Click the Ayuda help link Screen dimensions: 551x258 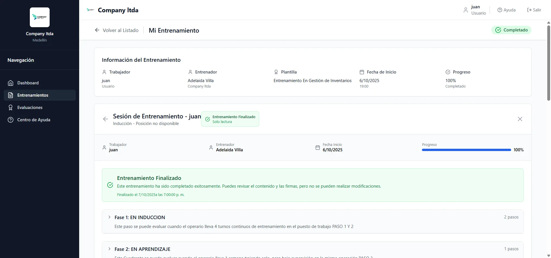pyautogui.click(x=506, y=10)
